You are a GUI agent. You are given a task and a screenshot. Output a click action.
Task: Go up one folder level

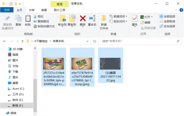coord(22,41)
